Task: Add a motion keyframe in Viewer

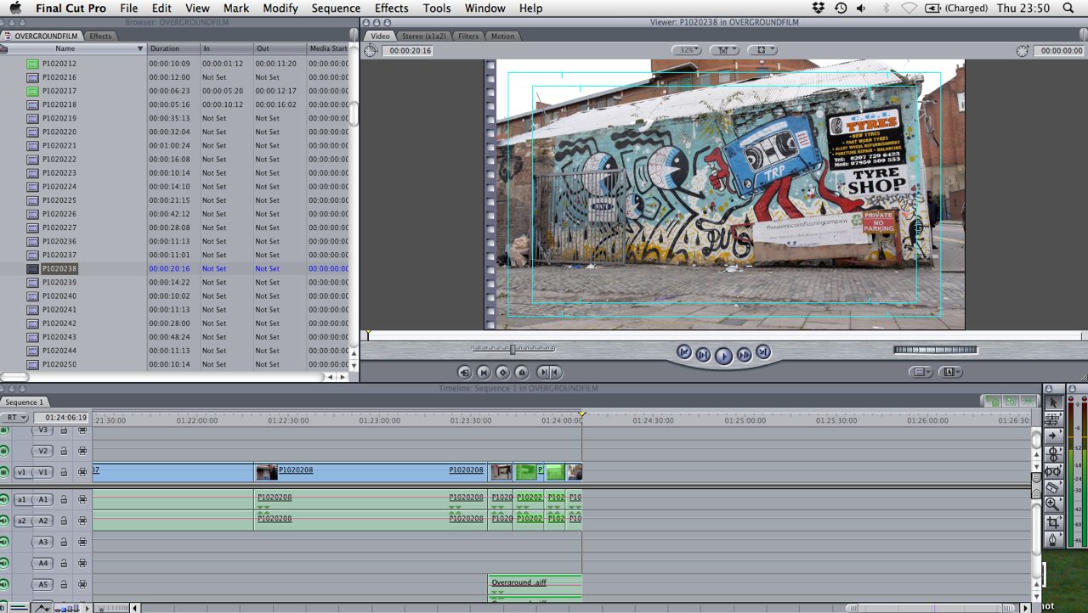Action: point(502,372)
